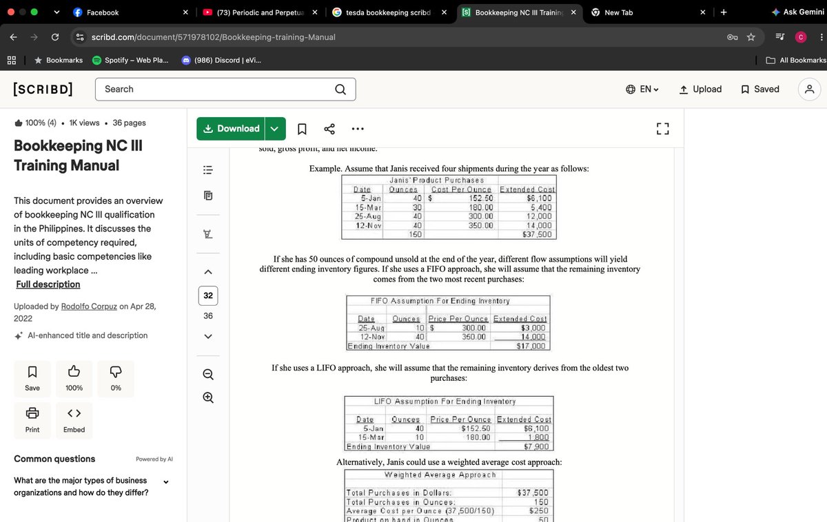Click the Upload button
Viewport: 827px width, 522px height.
tap(700, 89)
